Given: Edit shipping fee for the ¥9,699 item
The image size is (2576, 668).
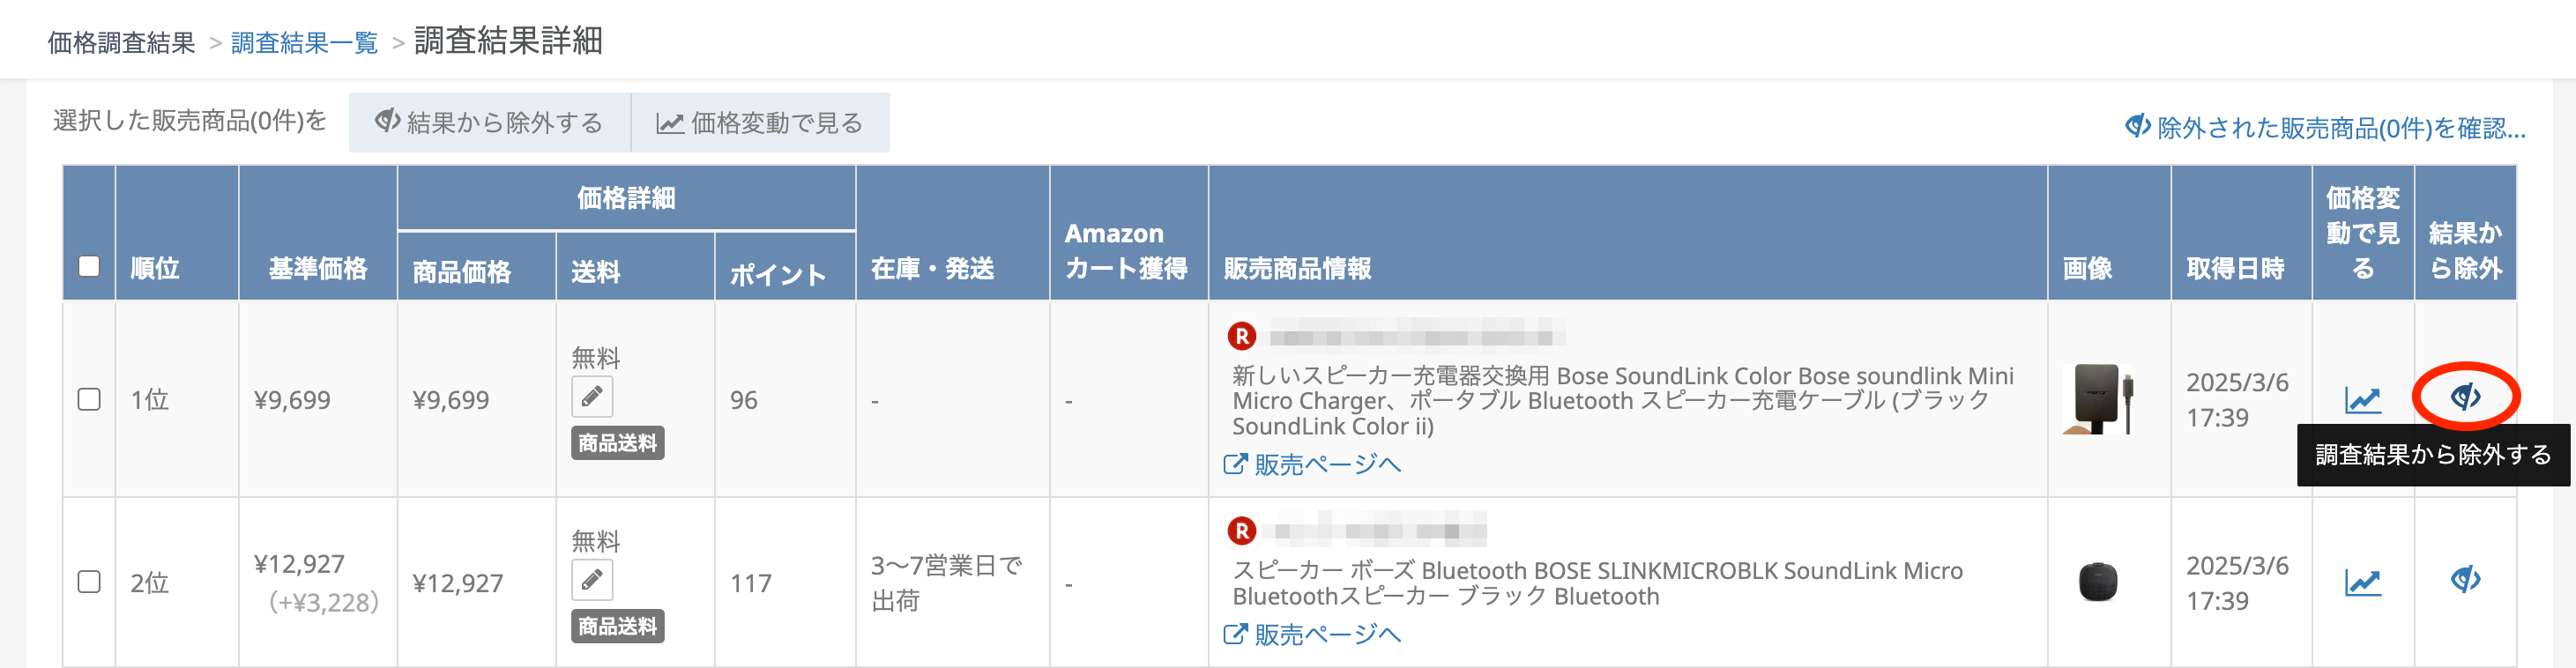Looking at the screenshot, I should point(592,397).
